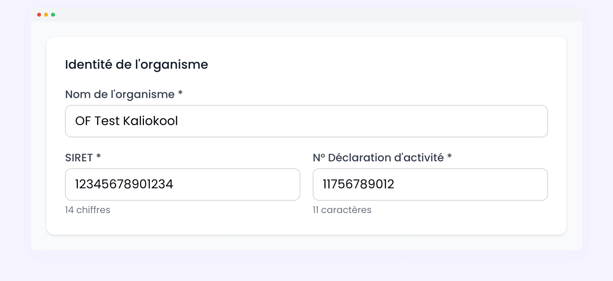Click the asterisk beside N° Déclaration d'activité
The width and height of the screenshot is (613, 281).
tap(450, 157)
